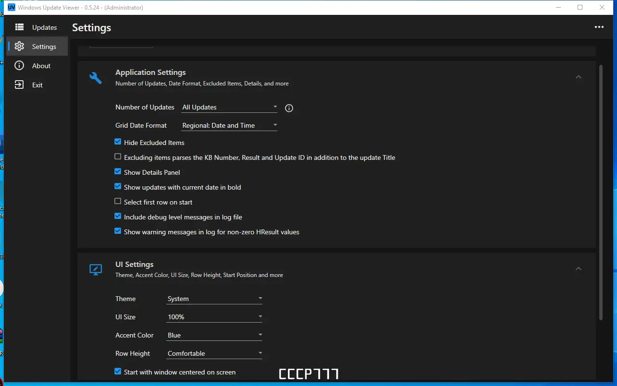The image size is (617, 386).
Task: Click the Row Height label
Action: pos(133,353)
